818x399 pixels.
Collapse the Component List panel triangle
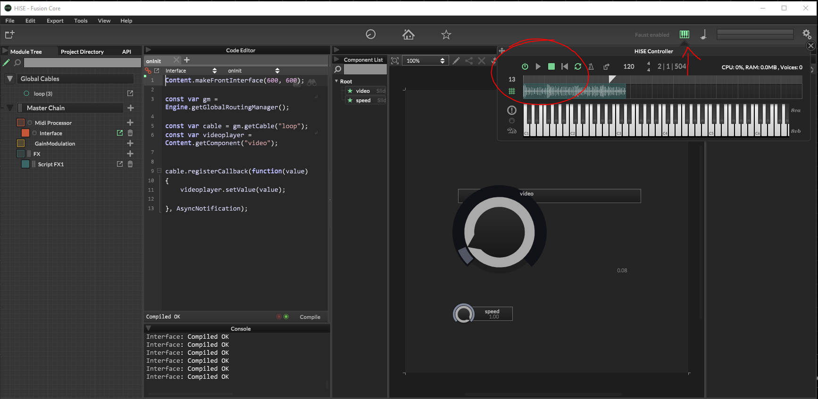pyautogui.click(x=337, y=60)
